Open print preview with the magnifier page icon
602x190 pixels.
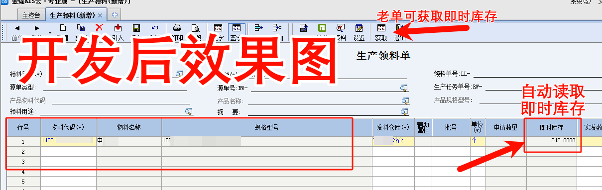pos(196,28)
